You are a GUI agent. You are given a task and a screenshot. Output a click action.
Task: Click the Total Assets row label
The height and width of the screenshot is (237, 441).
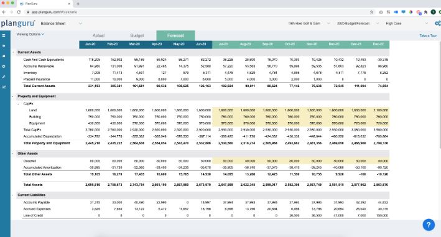coord(33,185)
